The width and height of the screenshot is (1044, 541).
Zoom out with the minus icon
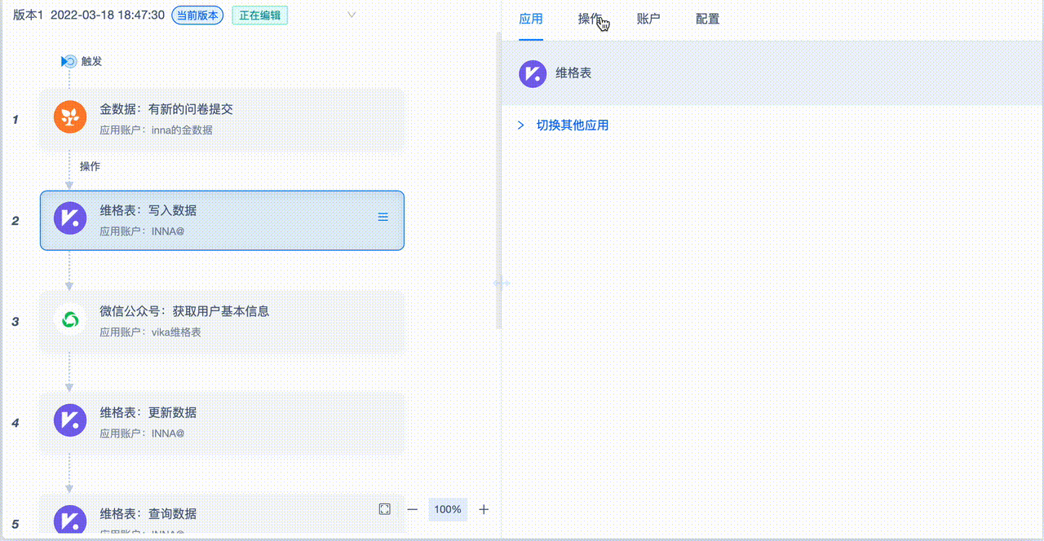click(413, 509)
